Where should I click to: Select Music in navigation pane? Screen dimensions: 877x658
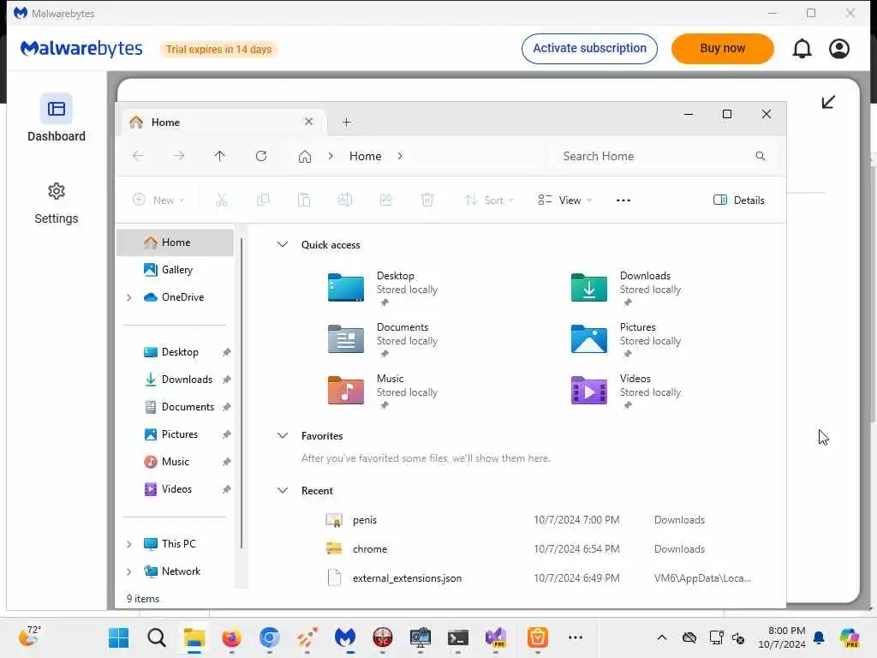(x=175, y=462)
